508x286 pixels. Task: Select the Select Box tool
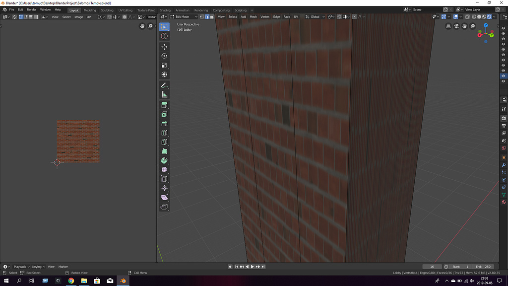pos(164,27)
